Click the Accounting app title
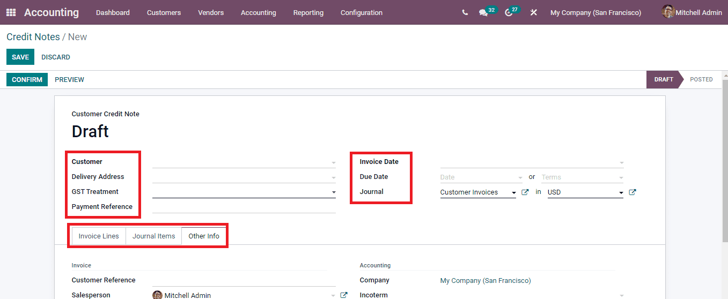Image resolution: width=728 pixels, height=299 pixels. point(52,12)
